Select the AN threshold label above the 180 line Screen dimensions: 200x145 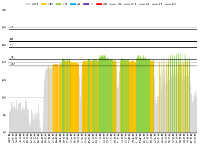(12, 27)
